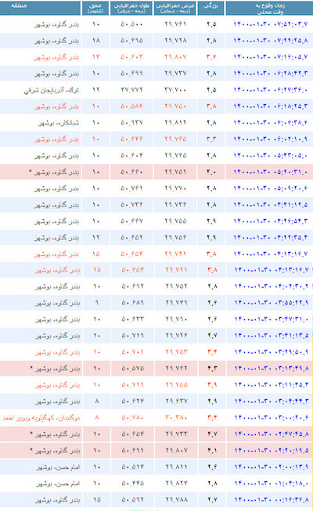Click the depth value '۱۸'
313x511 pixels.
95,41
